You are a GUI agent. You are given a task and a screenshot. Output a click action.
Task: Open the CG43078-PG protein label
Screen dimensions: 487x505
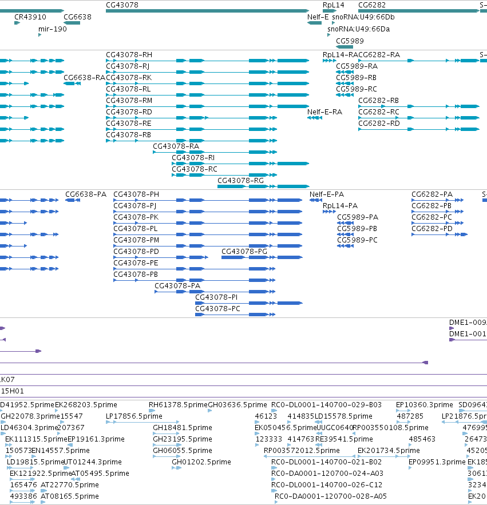tap(244, 252)
